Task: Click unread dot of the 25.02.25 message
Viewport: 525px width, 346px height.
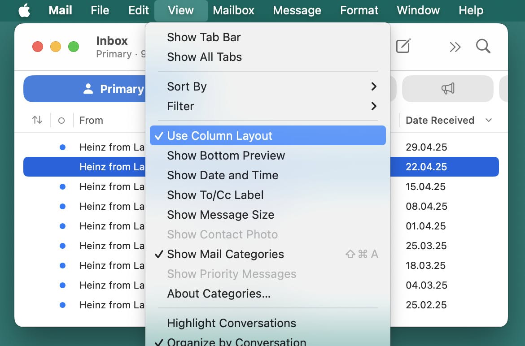Action: [62, 305]
